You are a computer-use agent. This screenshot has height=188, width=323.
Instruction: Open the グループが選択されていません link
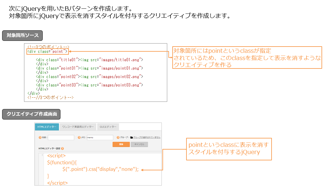point(147,138)
